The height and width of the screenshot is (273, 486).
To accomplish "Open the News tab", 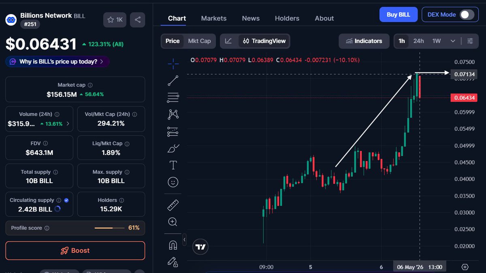I will (x=251, y=18).
